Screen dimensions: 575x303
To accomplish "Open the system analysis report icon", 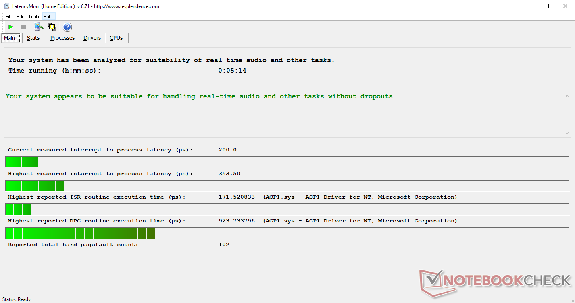I will pyautogui.click(x=39, y=27).
